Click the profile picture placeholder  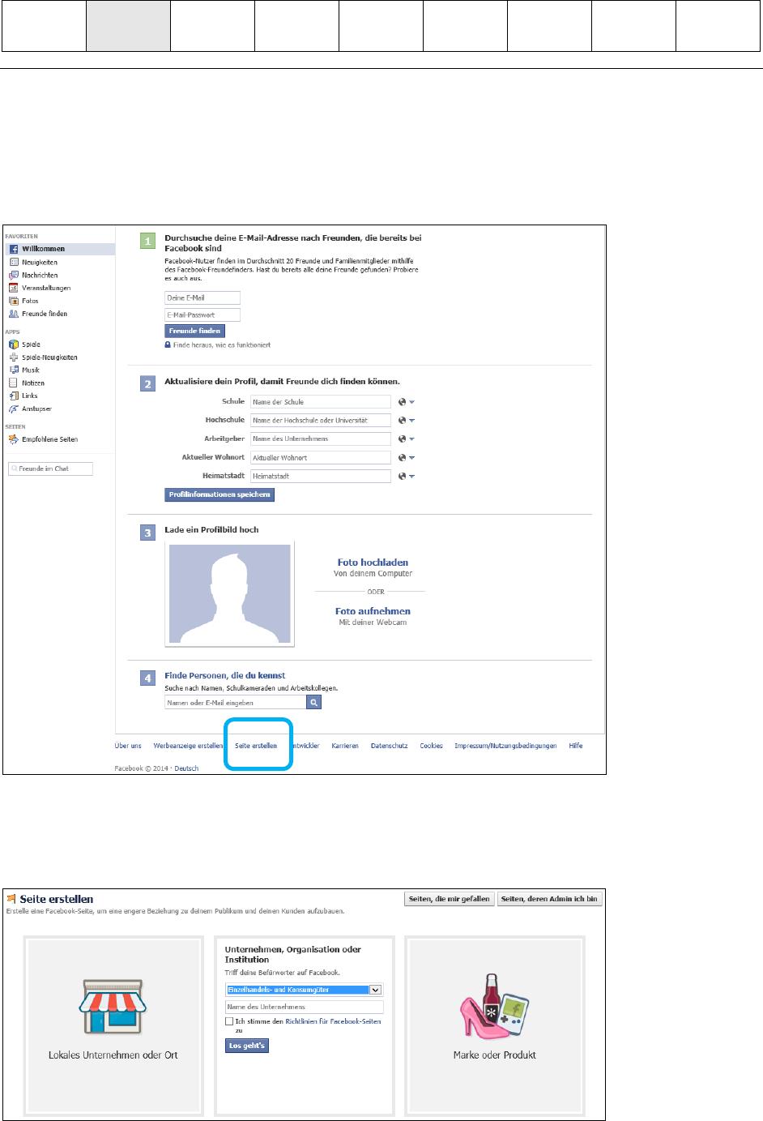point(229,594)
